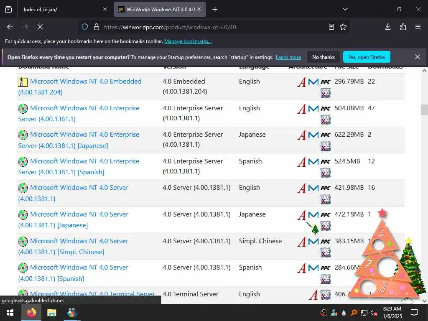Click the network tray icon
Viewport: 428px width, 321px height.
(x=364, y=313)
